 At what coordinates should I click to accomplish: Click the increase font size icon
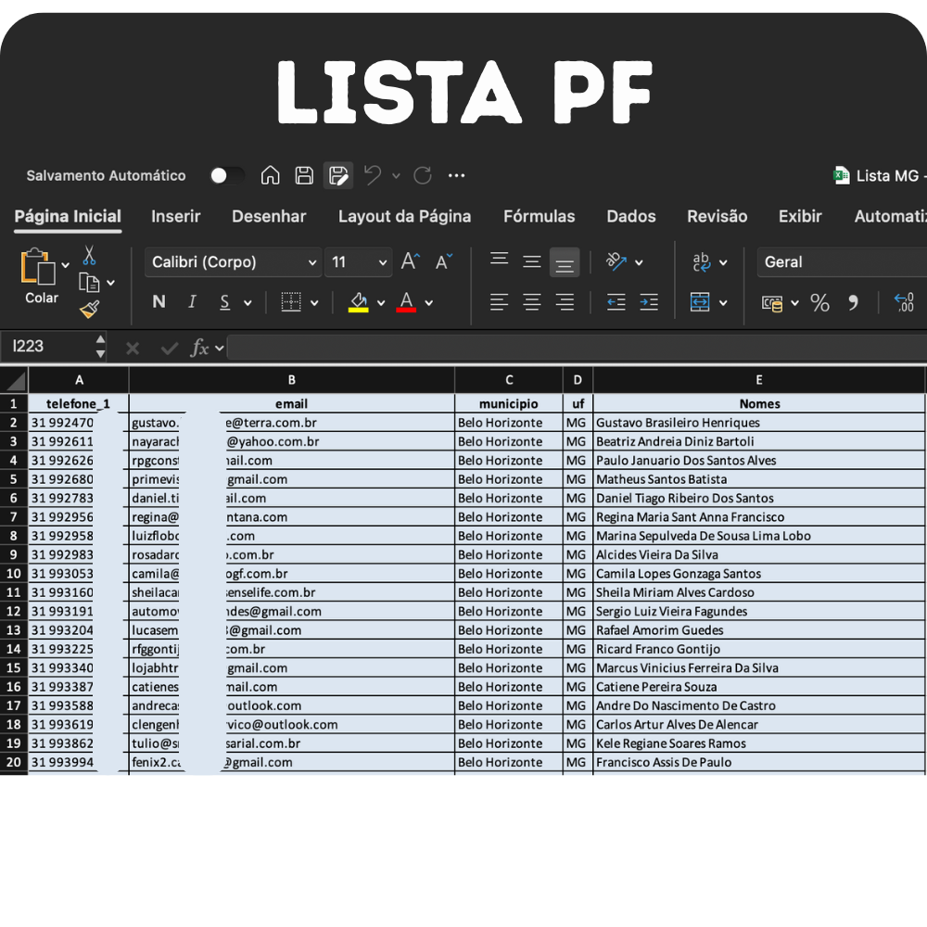(411, 262)
